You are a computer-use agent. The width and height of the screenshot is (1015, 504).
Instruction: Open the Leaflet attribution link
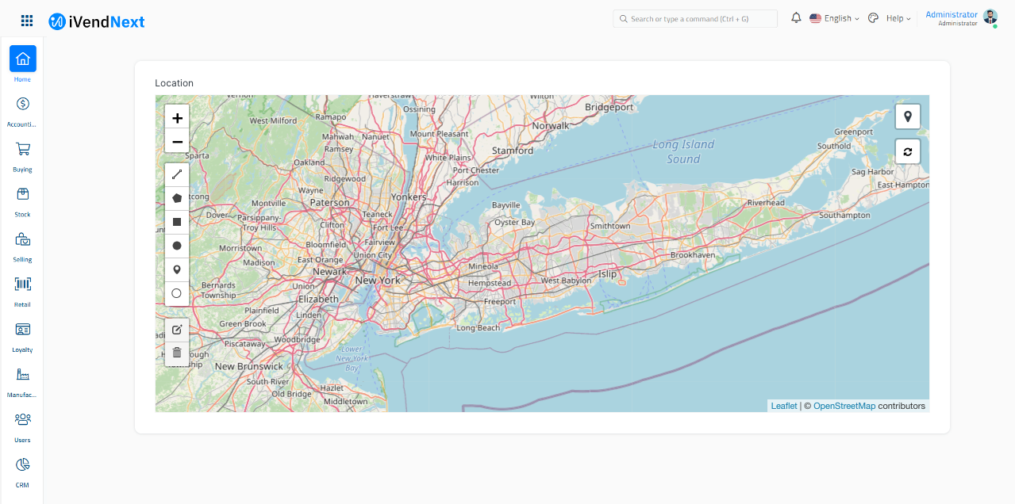tap(784, 406)
